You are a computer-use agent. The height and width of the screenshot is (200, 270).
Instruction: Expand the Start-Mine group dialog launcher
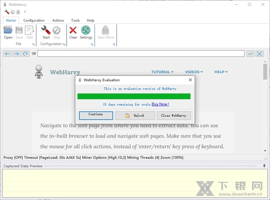[114, 44]
